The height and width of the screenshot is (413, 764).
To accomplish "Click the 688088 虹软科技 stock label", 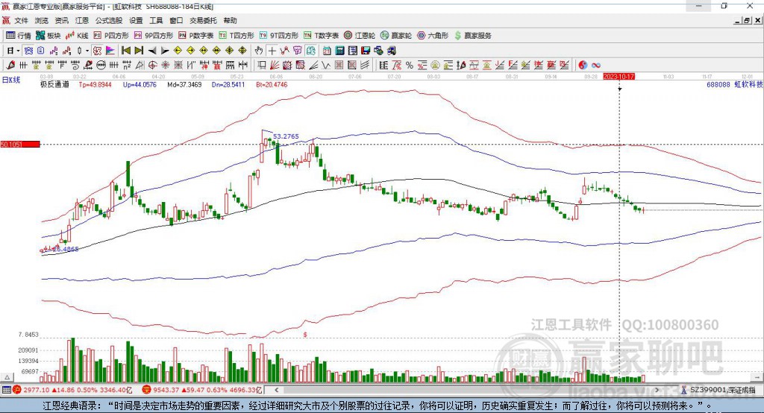I will (734, 84).
